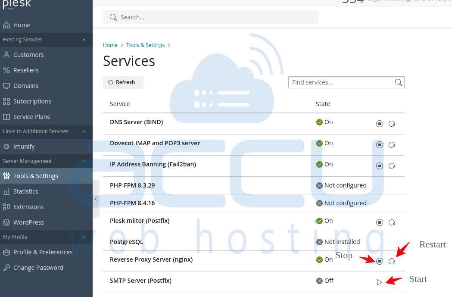This screenshot has height=297, width=452.
Task: Open Extensions in the sidebar
Action: point(46,207)
